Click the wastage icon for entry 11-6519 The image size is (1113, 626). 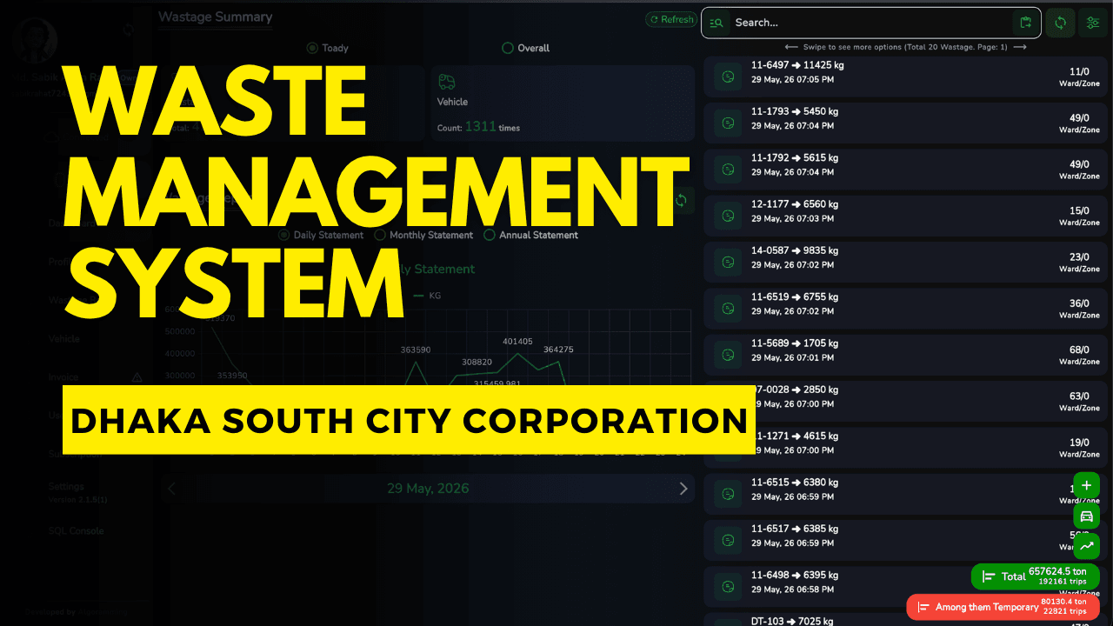[x=728, y=309]
